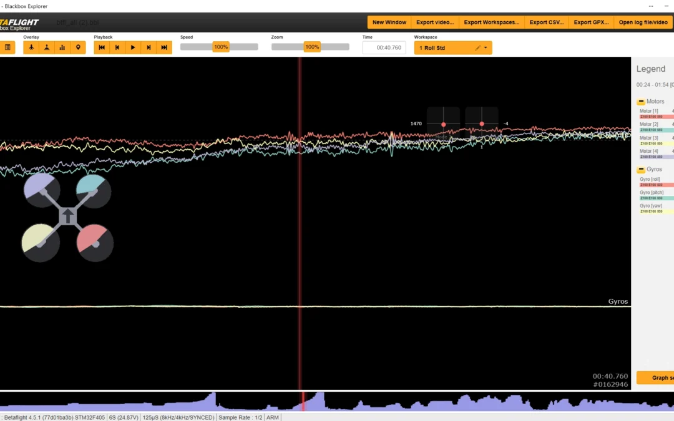The height and width of the screenshot is (421, 674).
Task: Click the Sample Rate : 1/2 status entry
Action: [x=240, y=417]
